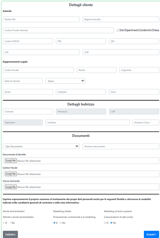Click the Marketing di terzi e partner label
160x238 pixels.
(118, 211)
